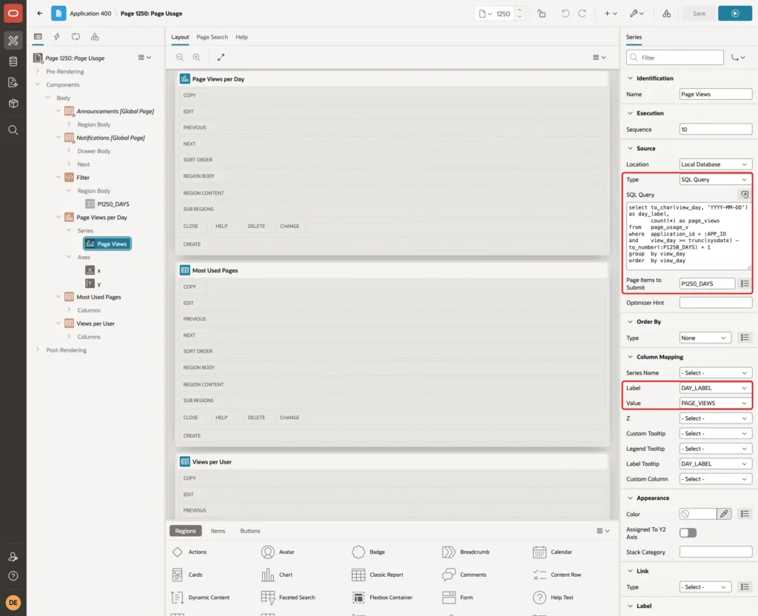Click the series Name input field

coord(716,94)
